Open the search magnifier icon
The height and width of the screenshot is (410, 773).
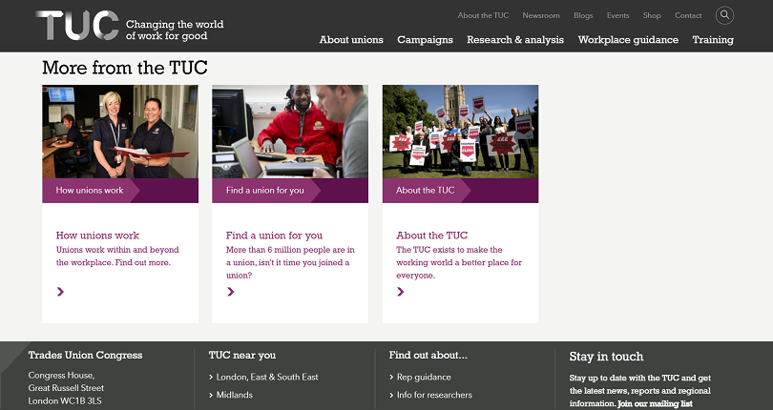pos(724,15)
